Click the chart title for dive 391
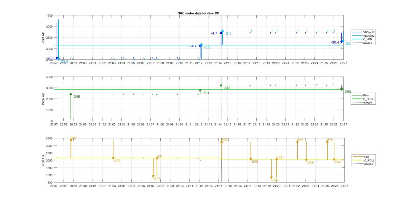Viewport: 415px width, 205px height. 198,13
